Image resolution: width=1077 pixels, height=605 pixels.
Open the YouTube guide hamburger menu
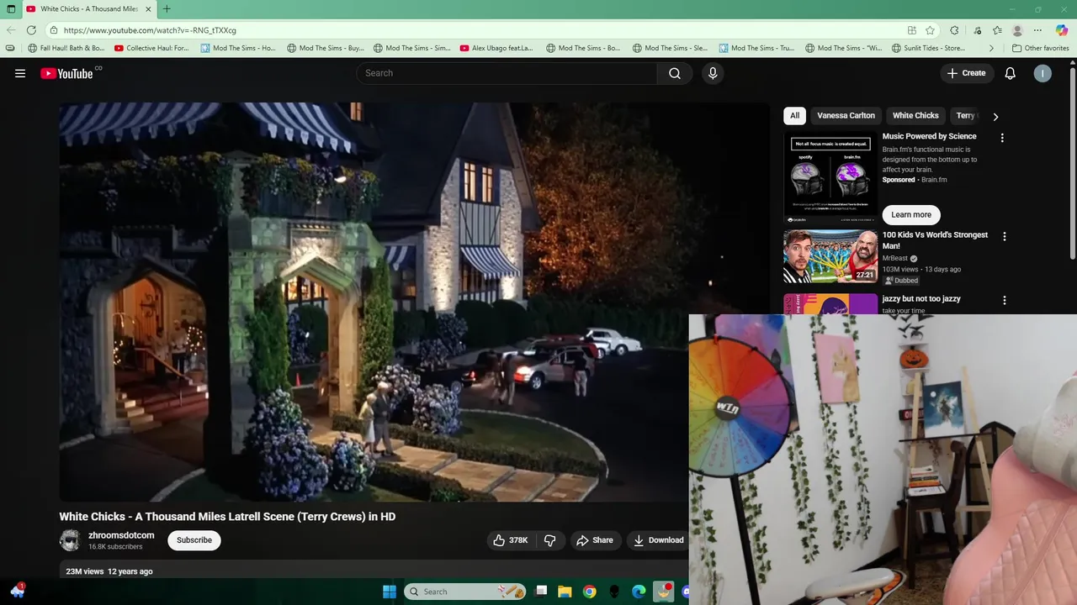pyautogui.click(x=20, y=73)
